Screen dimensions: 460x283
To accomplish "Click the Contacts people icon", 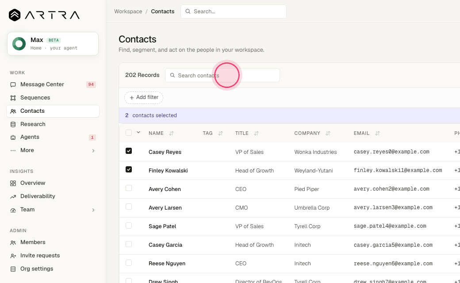I will point(13,111).
